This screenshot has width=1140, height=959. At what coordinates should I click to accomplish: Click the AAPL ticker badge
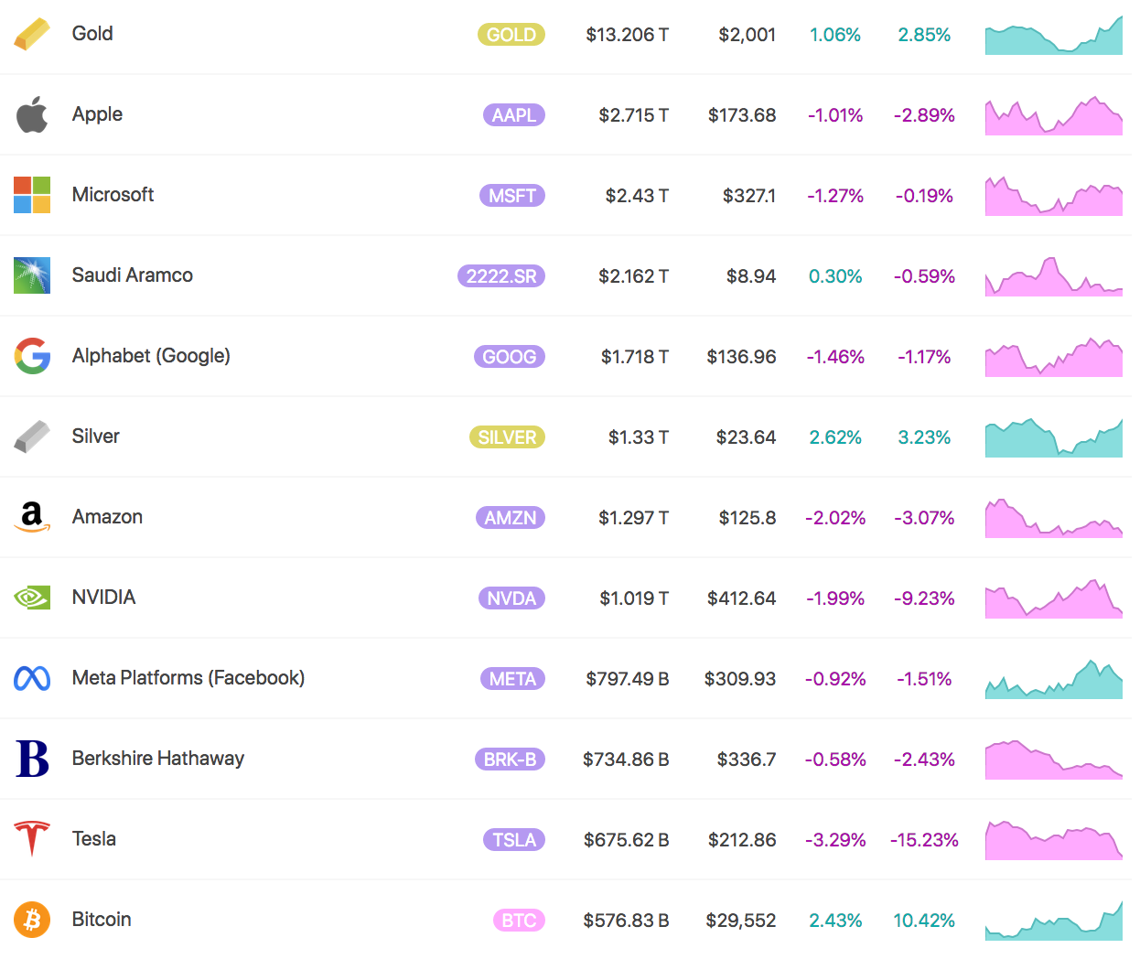point(514,115)
